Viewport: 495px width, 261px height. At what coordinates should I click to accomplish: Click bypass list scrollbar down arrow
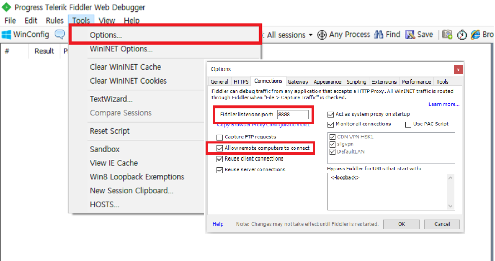(x=451, y=206)
